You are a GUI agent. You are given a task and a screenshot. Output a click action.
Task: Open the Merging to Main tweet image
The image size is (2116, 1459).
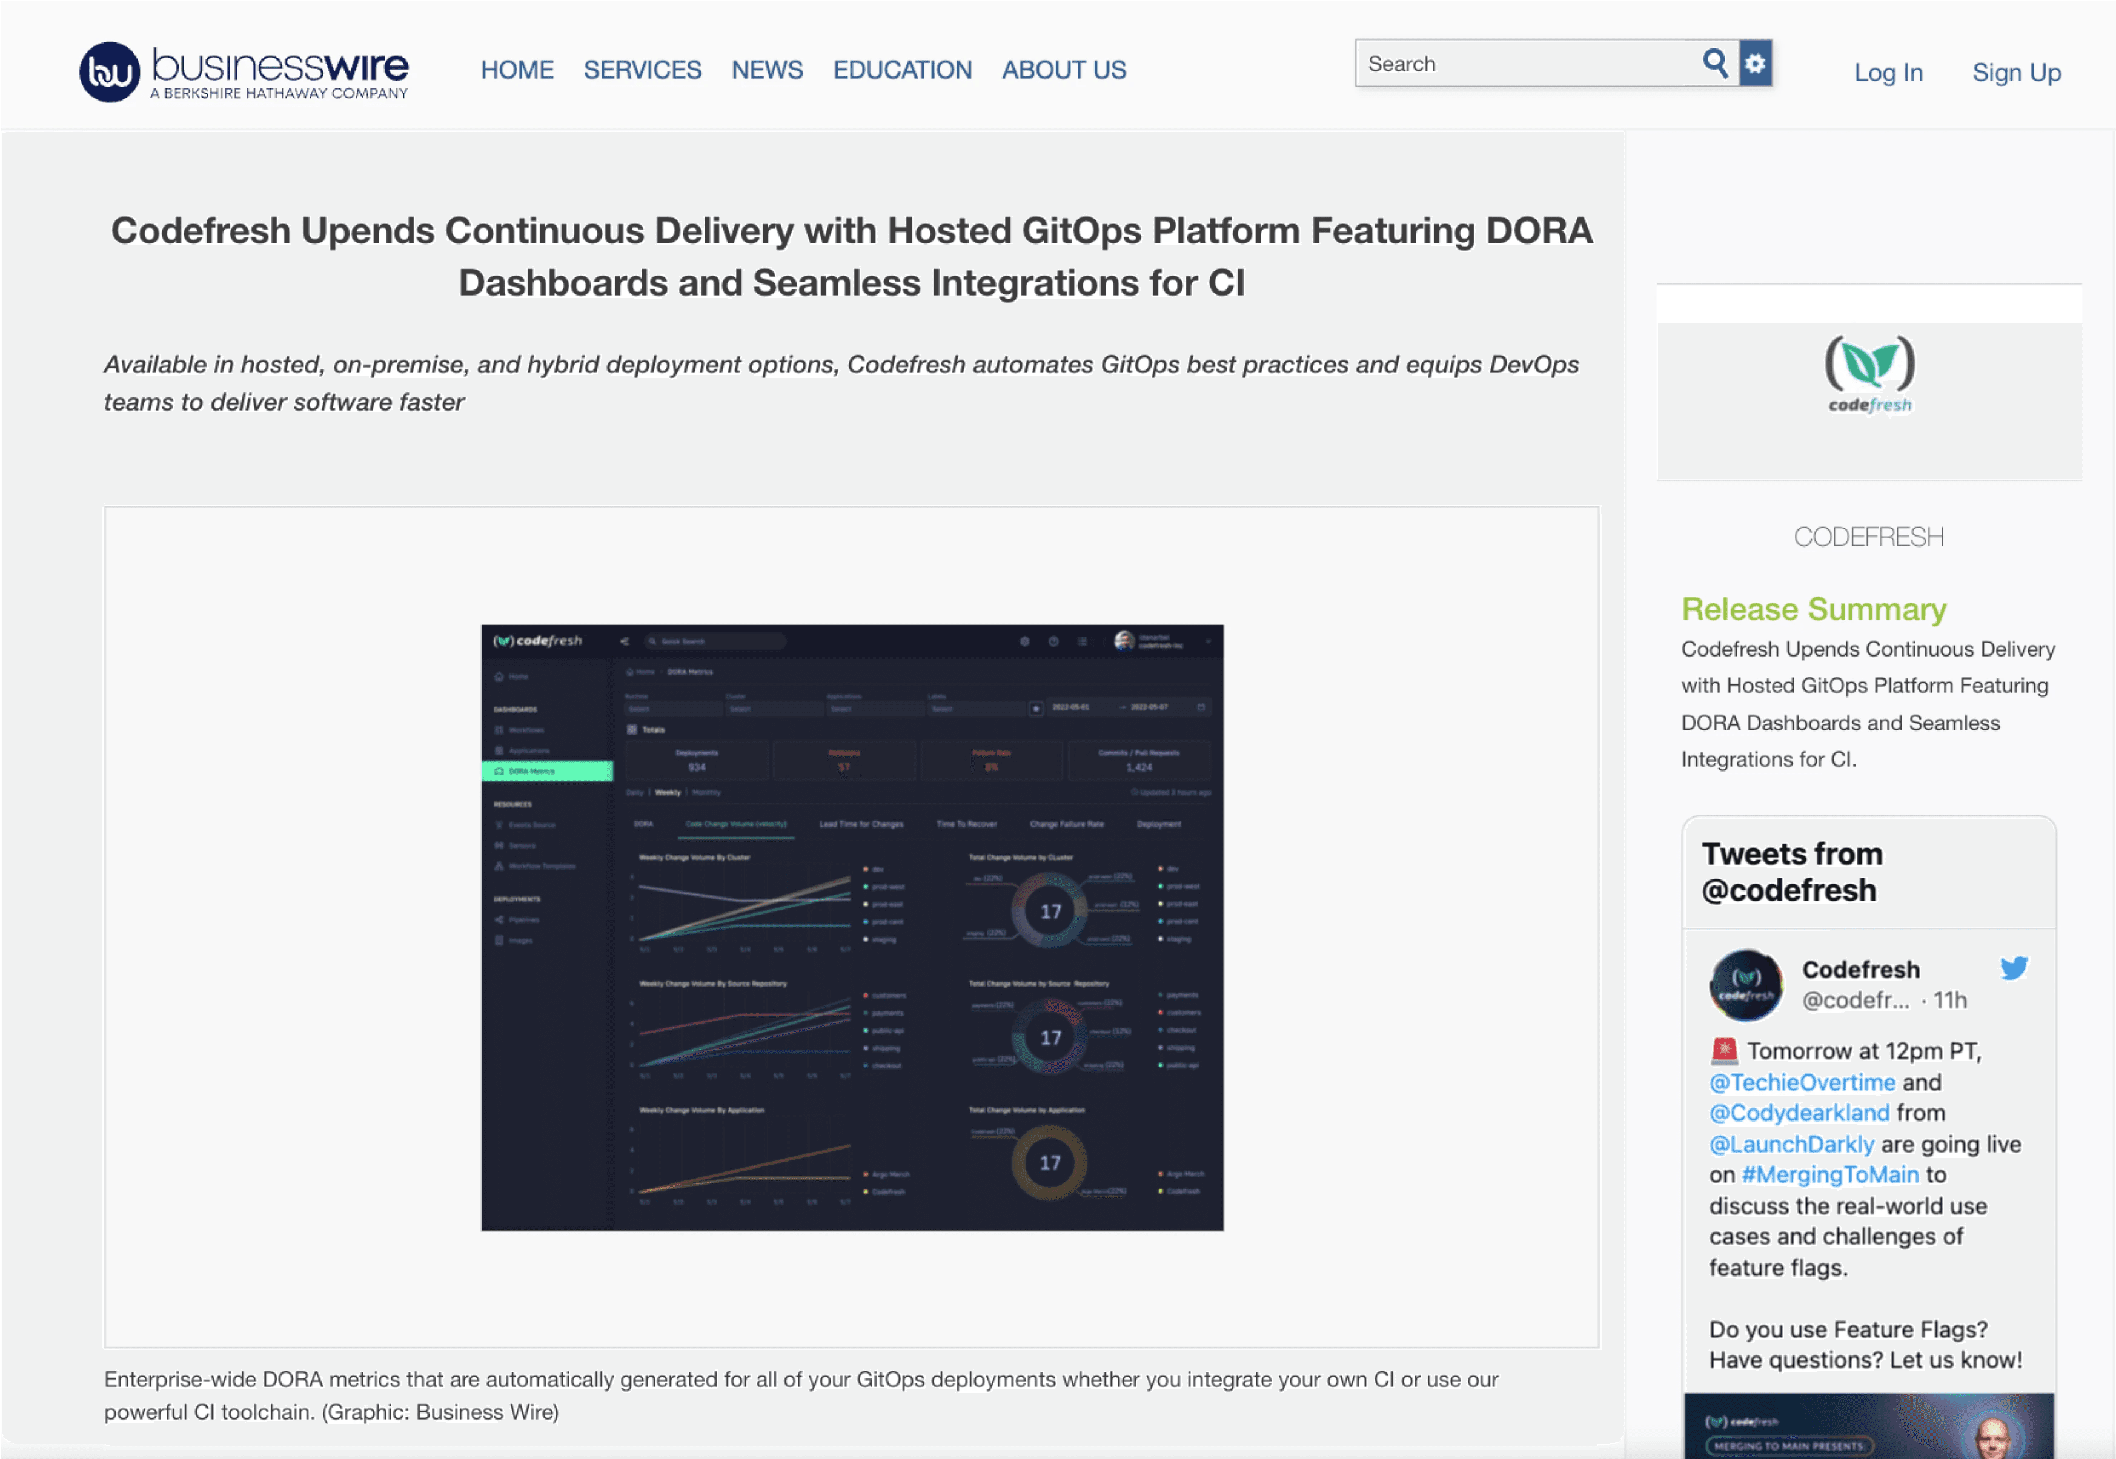point(1868,1426)
